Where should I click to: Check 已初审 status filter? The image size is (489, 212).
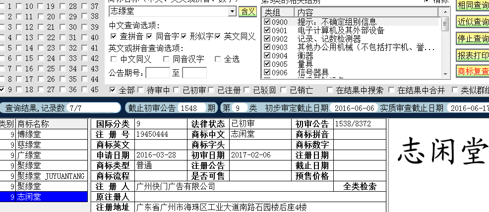pos(177,90)
